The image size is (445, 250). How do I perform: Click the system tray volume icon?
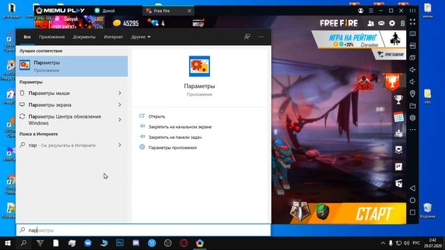(406, 243)
